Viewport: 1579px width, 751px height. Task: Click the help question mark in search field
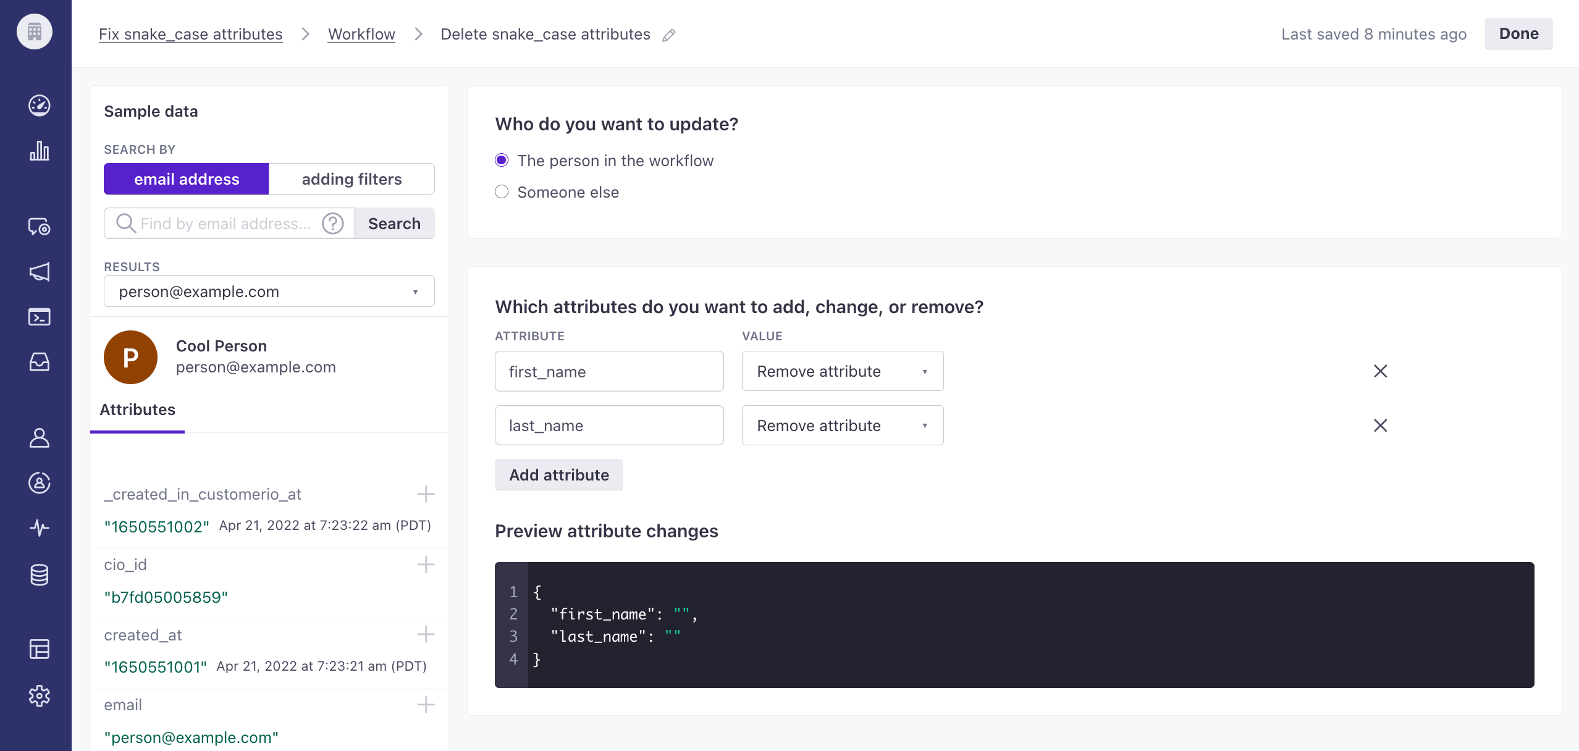click(x=333, y=224)
